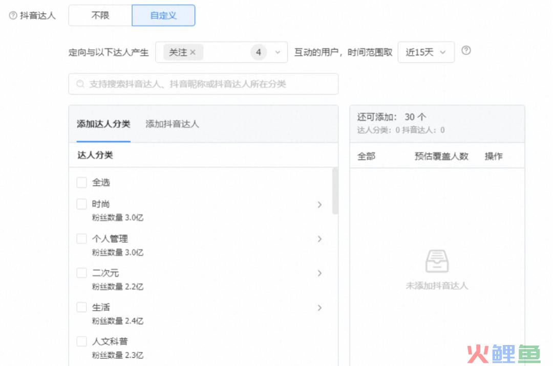Image resolution: width=553 pixels, height=366 pixels.
Task: Check the 个人管理 category checkbox
Action: coord(82,239)
